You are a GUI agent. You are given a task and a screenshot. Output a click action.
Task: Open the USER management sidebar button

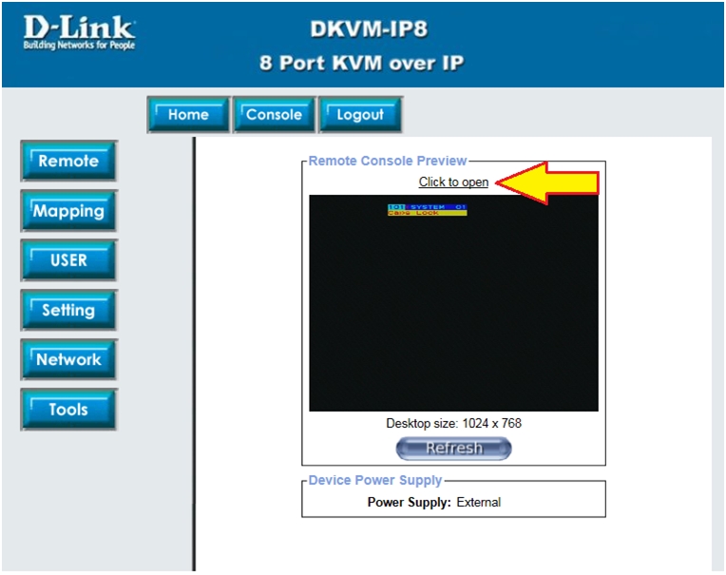point(68,260)
